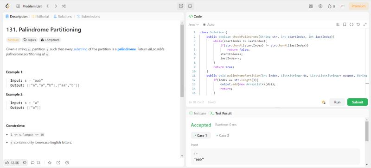The height and width of the screenshot is (168, 371).
Task: Share the problem via external link icon
Action: (58, 162)
